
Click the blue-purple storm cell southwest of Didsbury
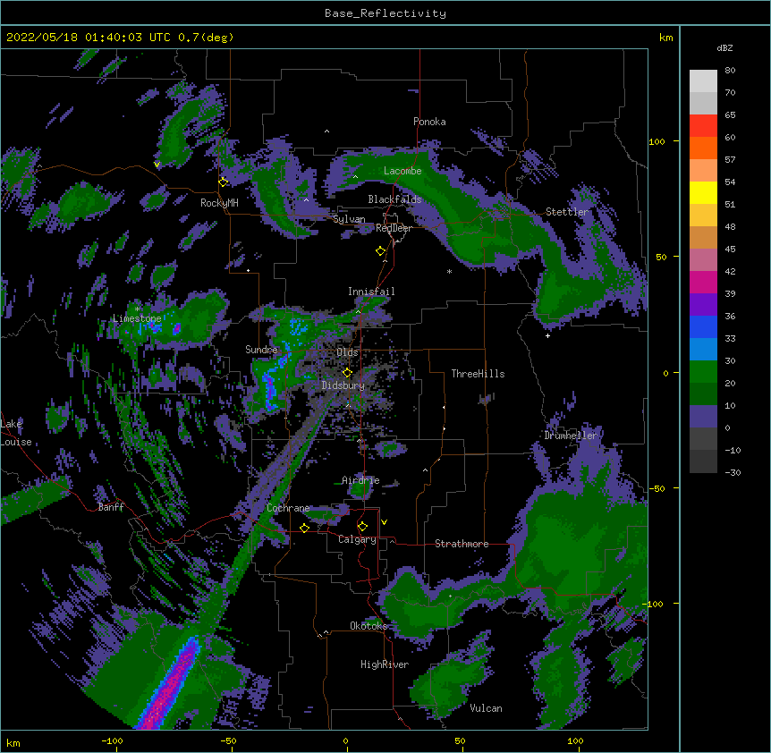click(x=269, y=391)
